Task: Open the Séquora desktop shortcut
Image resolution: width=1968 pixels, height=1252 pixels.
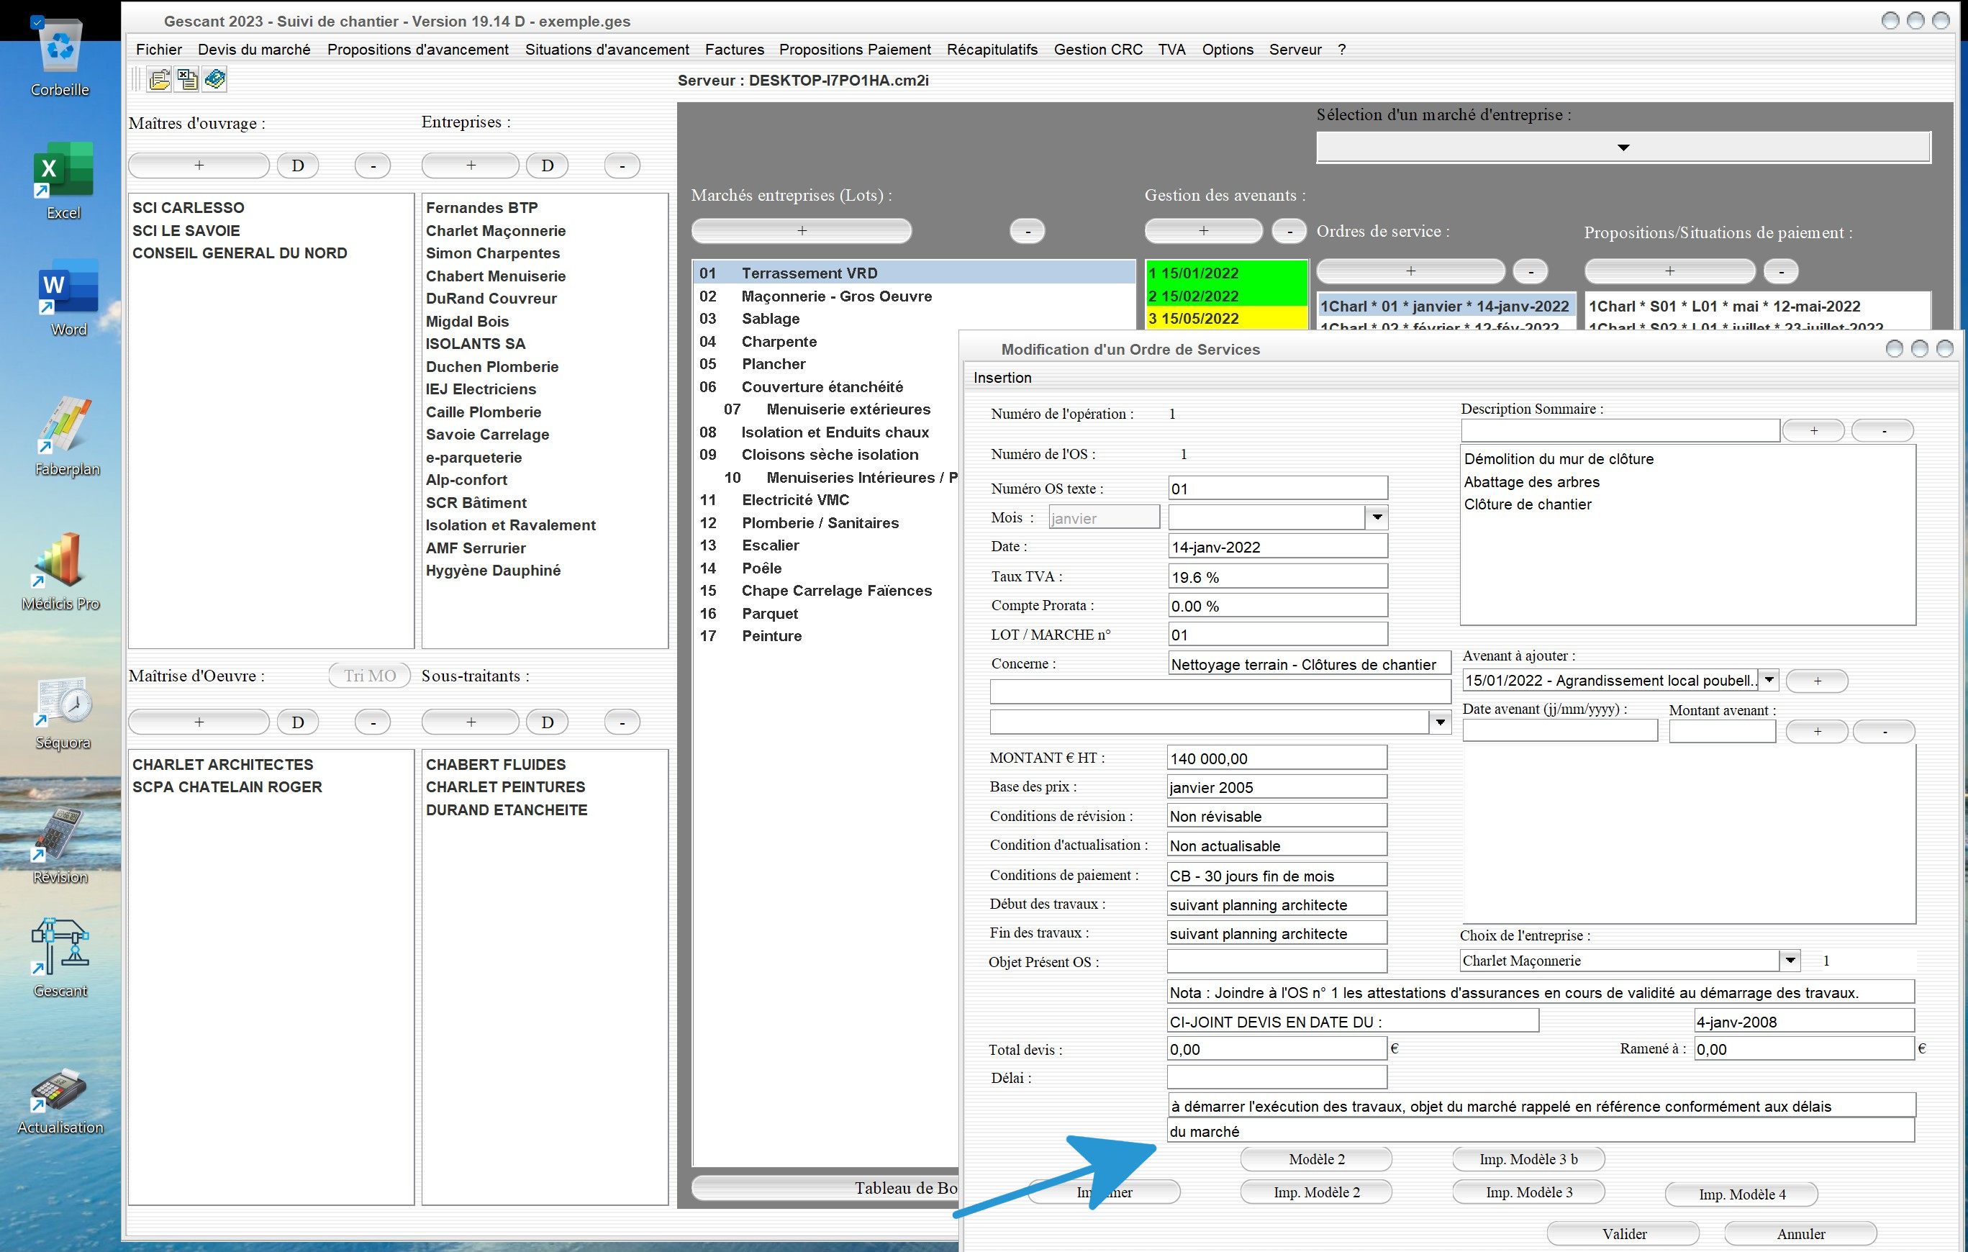Action: (x=63, y=714)
